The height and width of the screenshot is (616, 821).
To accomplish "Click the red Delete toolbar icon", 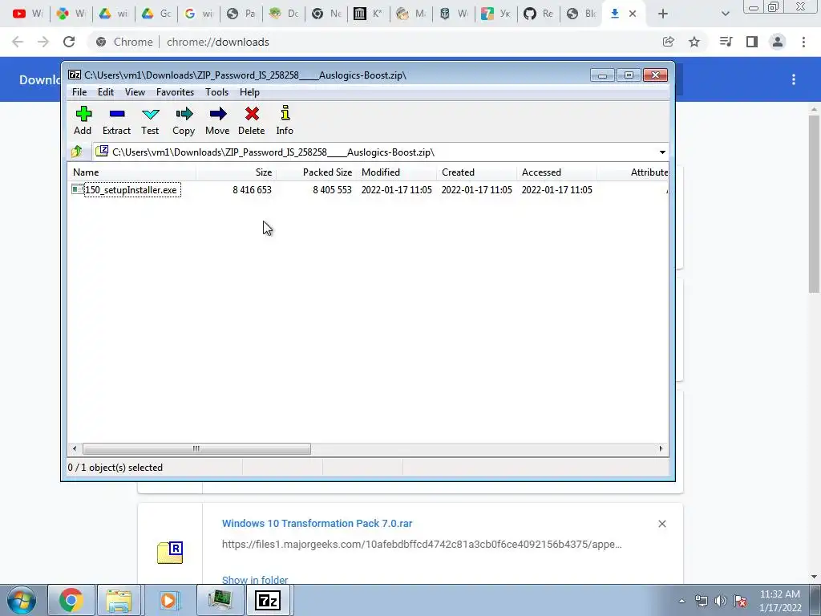I will (x=251, y=121).
